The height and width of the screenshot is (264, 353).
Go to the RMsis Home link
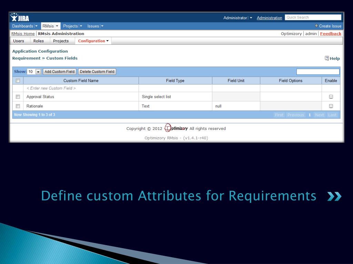(x=23, y=34)
